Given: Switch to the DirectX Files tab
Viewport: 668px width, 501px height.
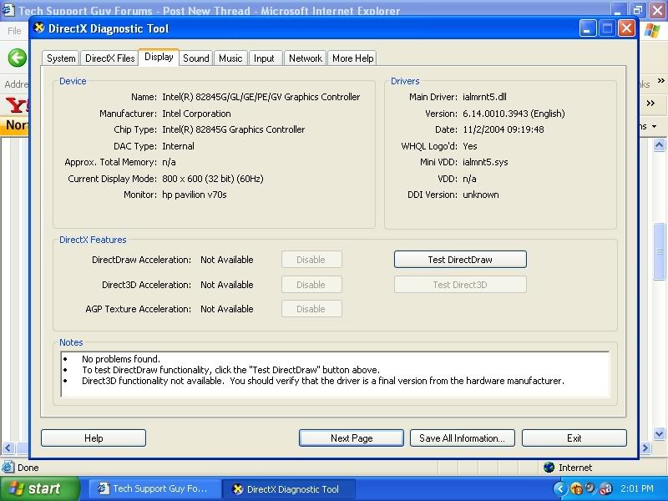Looking at the screenshot, I should click(x=109, y=58).
